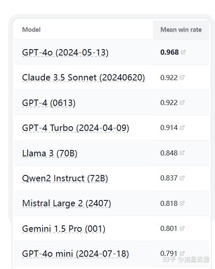215x269 pixels.
Task: Open Gemini 1.5 Pro (001) model link
Action: (x=64, y=229)
